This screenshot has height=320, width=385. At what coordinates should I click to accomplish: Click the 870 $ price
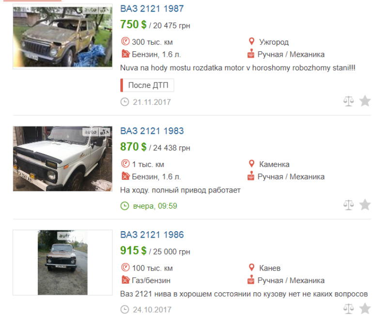[x=133, y=146]
